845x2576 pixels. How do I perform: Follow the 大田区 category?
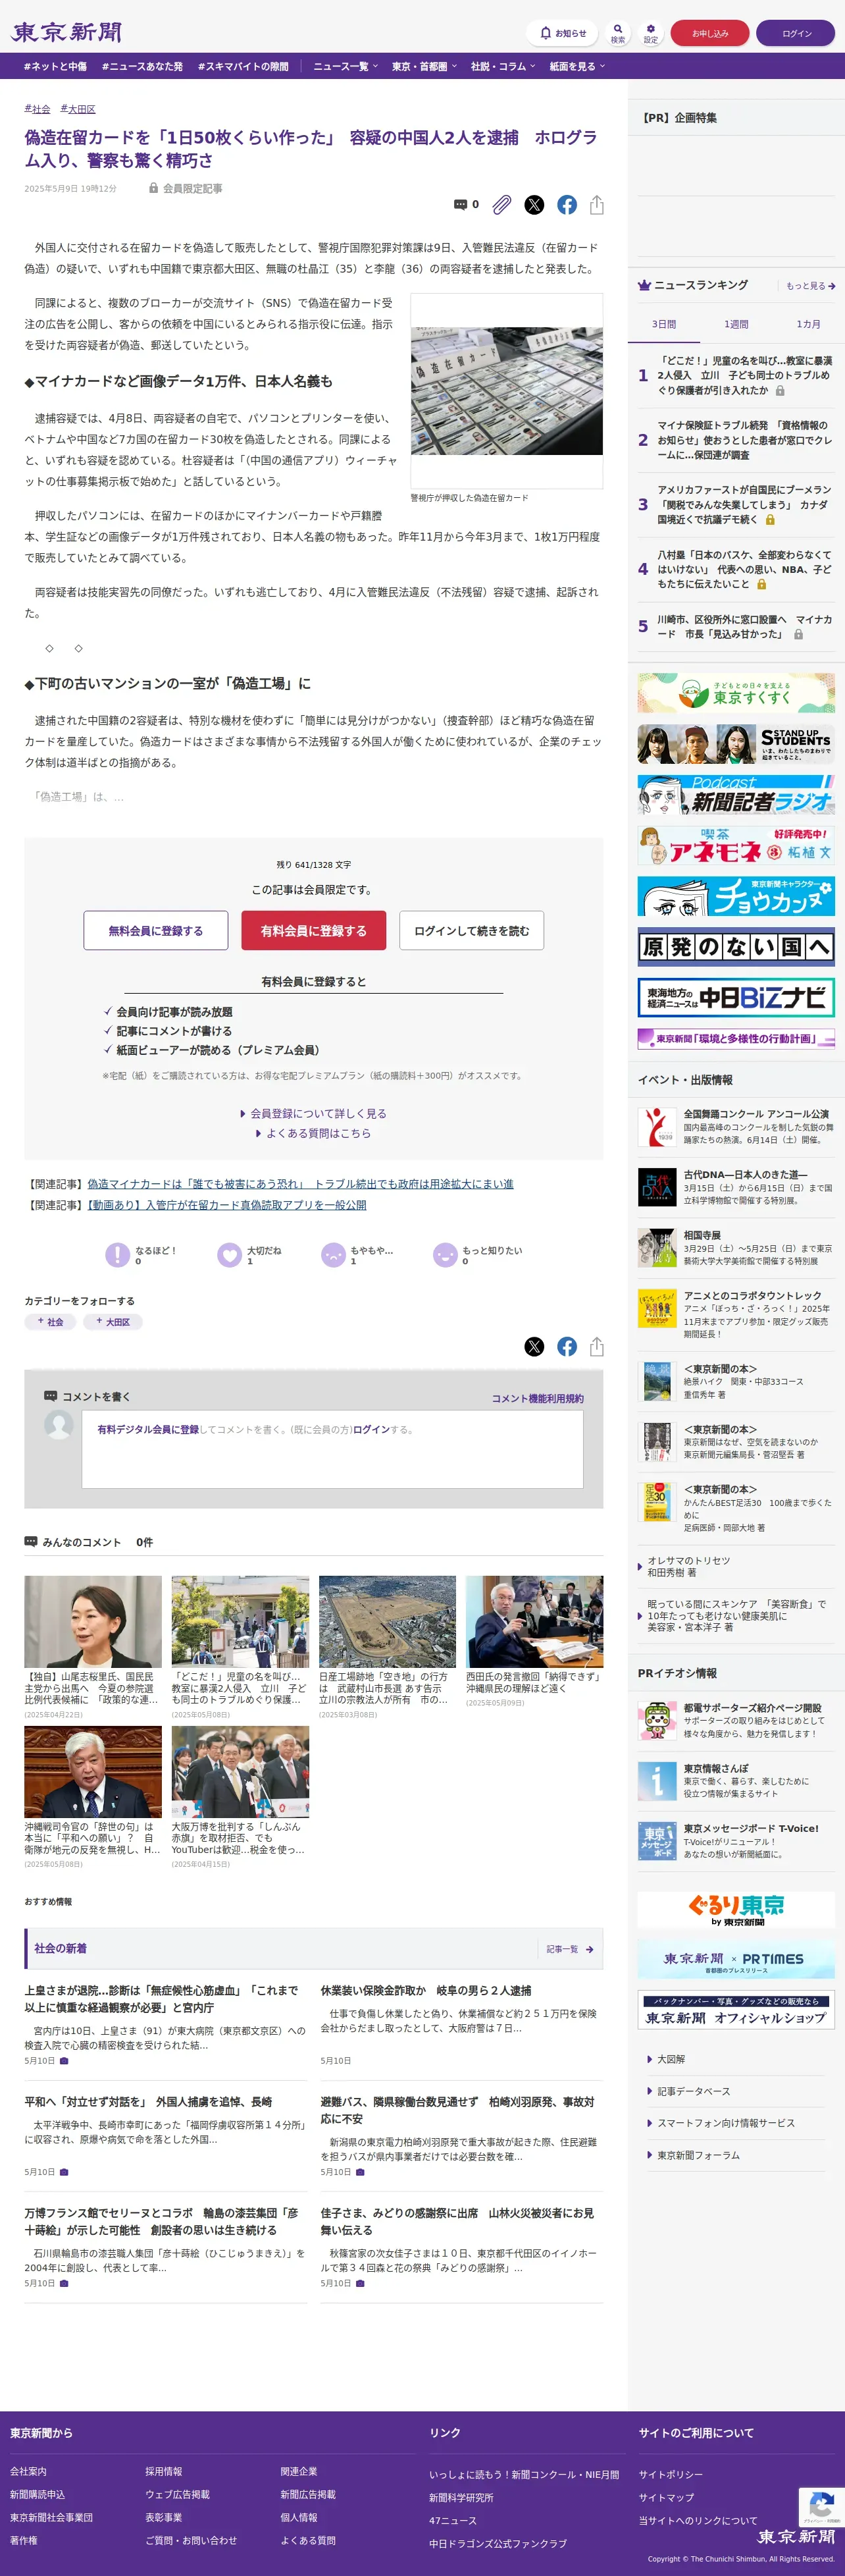tap(113, 1322)
